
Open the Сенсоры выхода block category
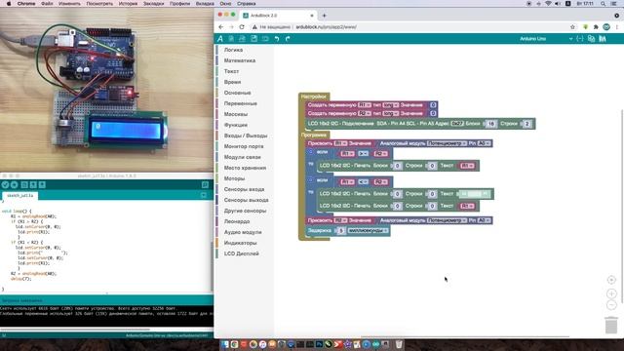tap(246, 200)
